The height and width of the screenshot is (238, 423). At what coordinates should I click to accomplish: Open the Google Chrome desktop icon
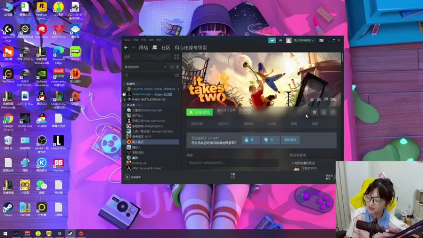click(x=8, y=122)
